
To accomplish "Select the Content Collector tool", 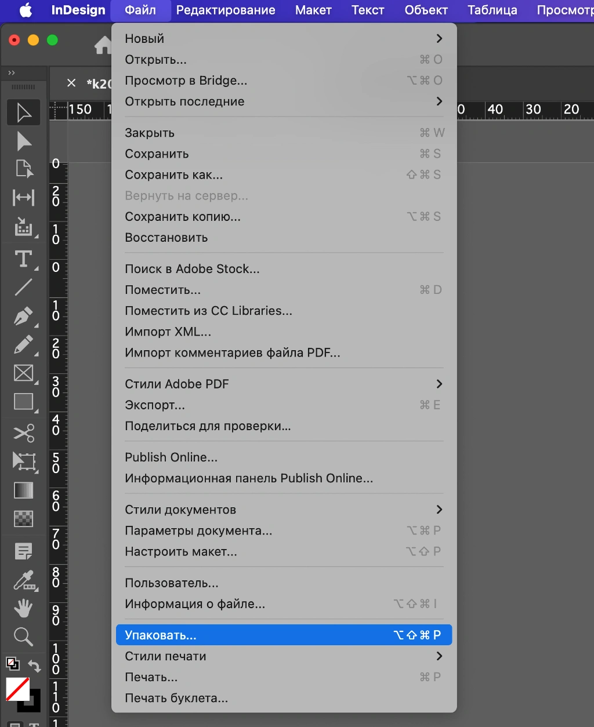I will (24, 227).
